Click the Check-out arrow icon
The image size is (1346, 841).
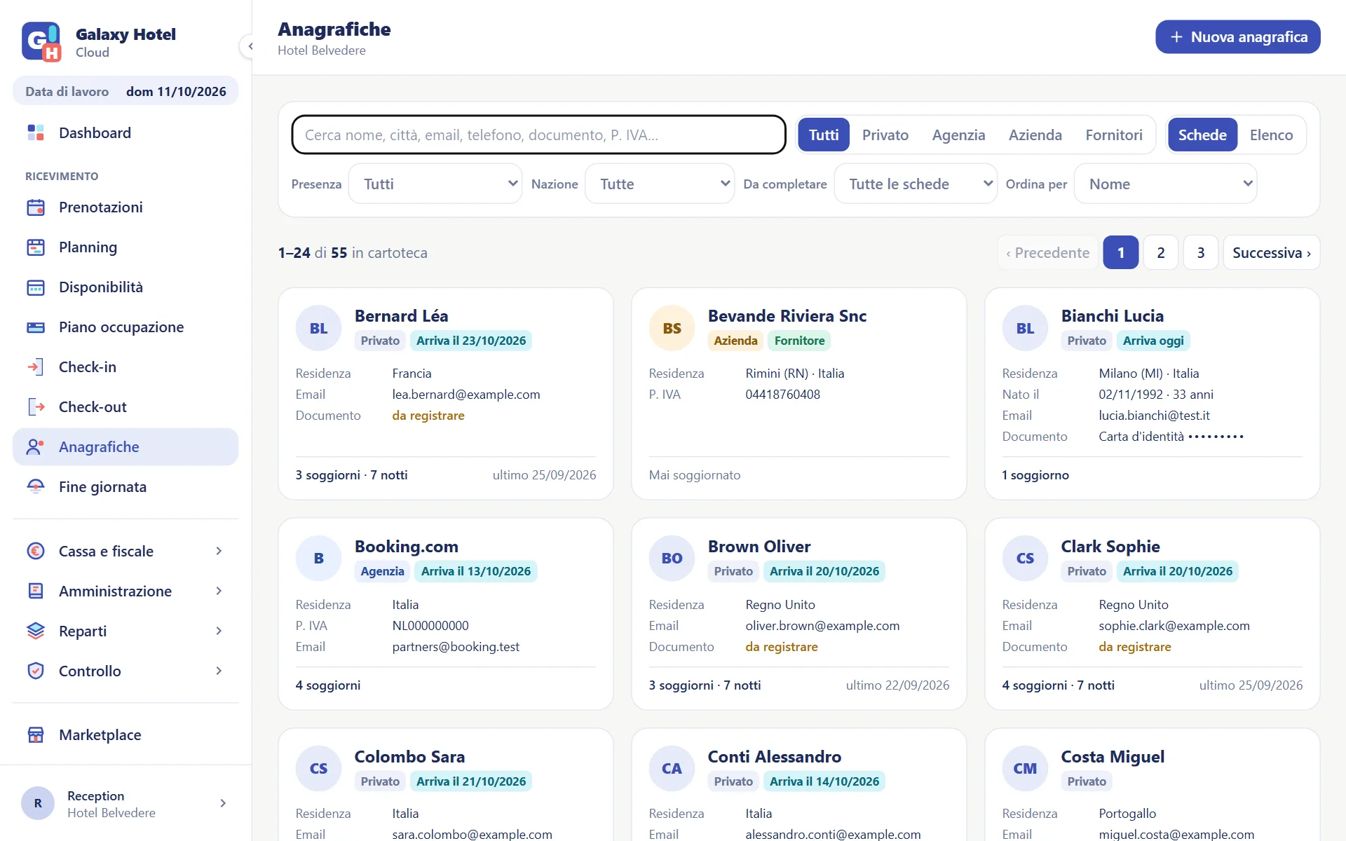point(36,406)
